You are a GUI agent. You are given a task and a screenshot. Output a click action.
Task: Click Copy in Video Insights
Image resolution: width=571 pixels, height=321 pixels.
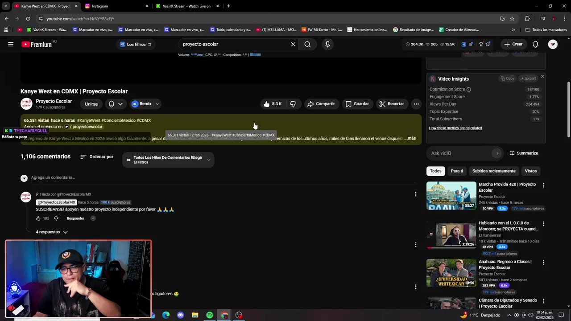(x=507, y=78)
